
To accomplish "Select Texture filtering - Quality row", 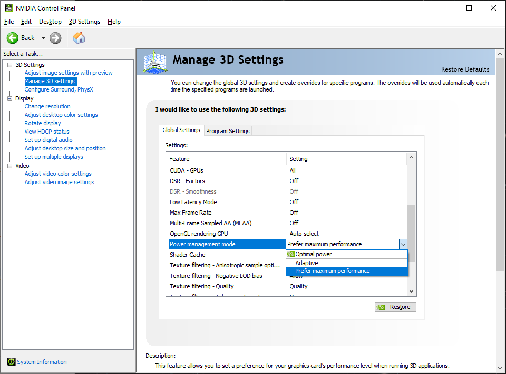I will point(287,286).
